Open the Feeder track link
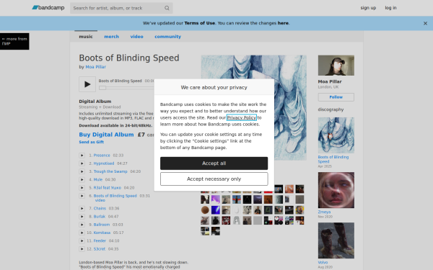433x270 pixels. point(100,240)
